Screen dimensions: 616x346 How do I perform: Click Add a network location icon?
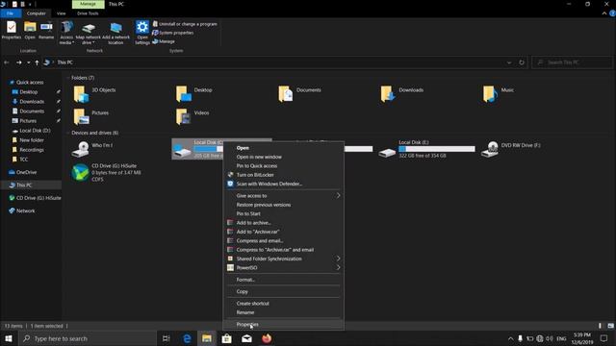(x=115, y=33)
